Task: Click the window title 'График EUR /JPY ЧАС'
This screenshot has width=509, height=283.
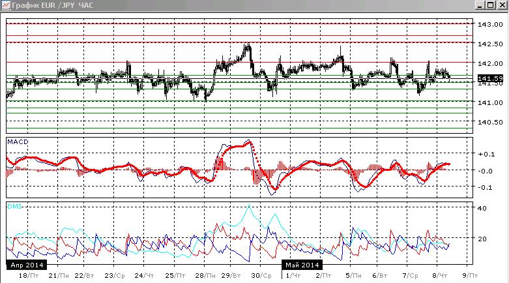Action: coord(53,5)
